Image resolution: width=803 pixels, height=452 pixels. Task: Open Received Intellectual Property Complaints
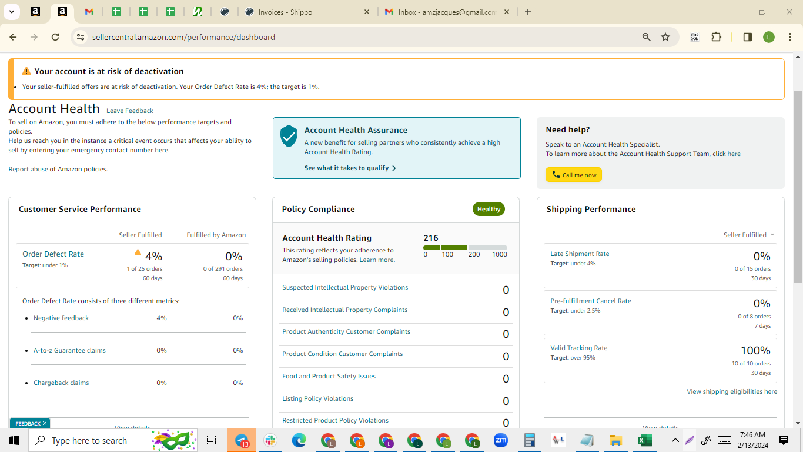344,310
